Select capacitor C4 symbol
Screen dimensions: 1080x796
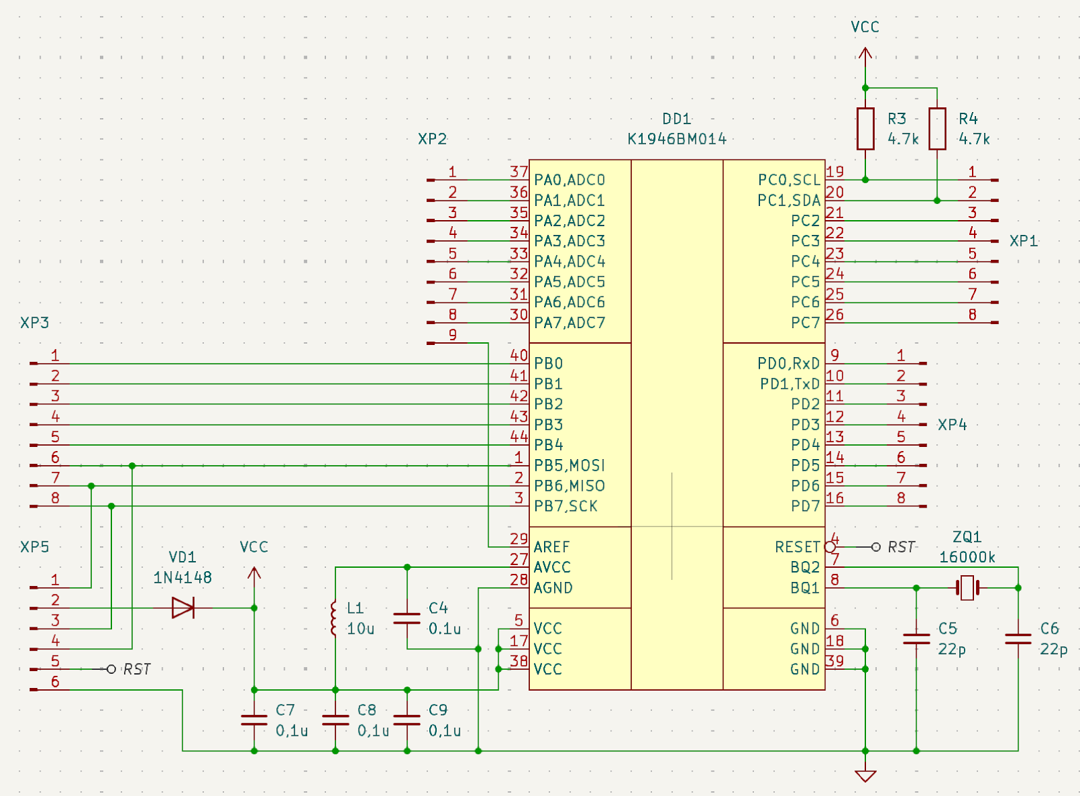407,618
